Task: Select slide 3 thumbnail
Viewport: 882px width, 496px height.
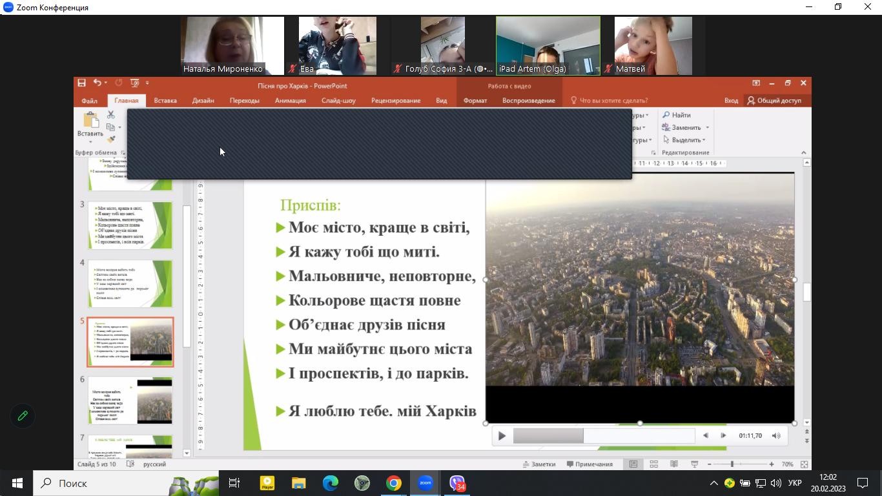Action: 130,225
